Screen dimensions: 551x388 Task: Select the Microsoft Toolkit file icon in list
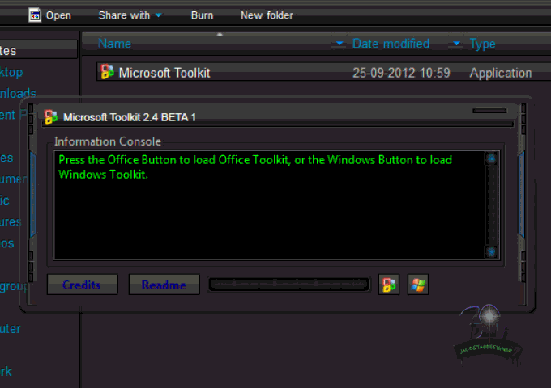(x=107, y=72)
